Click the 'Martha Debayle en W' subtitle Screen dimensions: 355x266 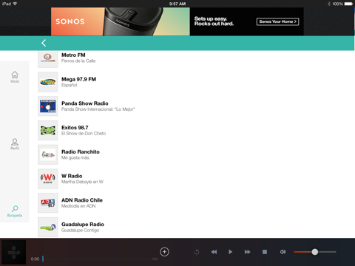pyautogui.click(x=82, y=182)
